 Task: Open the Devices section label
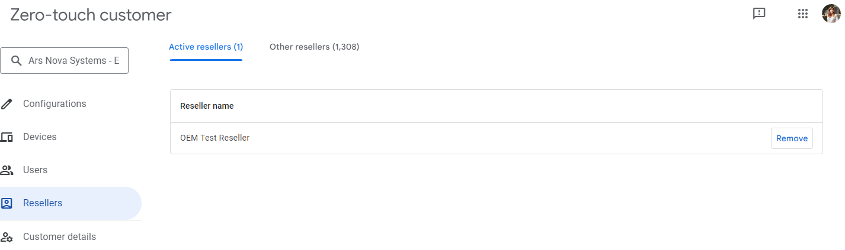[40, 137]
